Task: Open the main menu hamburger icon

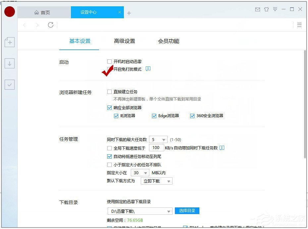Action: [300, 25]
